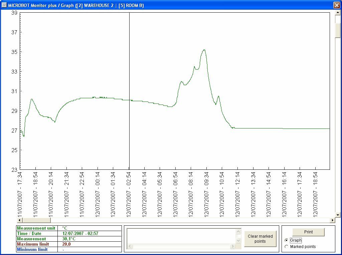The image size is (342, 255).
Task: Click the horizontal timeline scrollbar thumb
Action: (36, 220)
